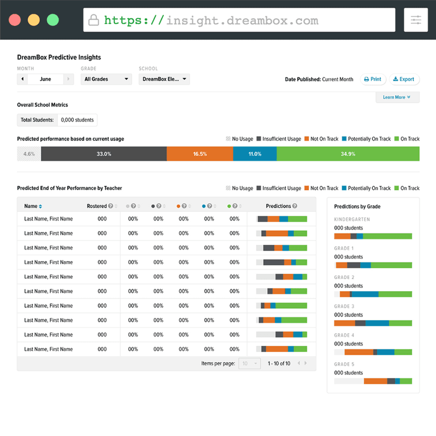436x436 pixels.
Task: Expand the Learn More section
Action: [397, 97]
